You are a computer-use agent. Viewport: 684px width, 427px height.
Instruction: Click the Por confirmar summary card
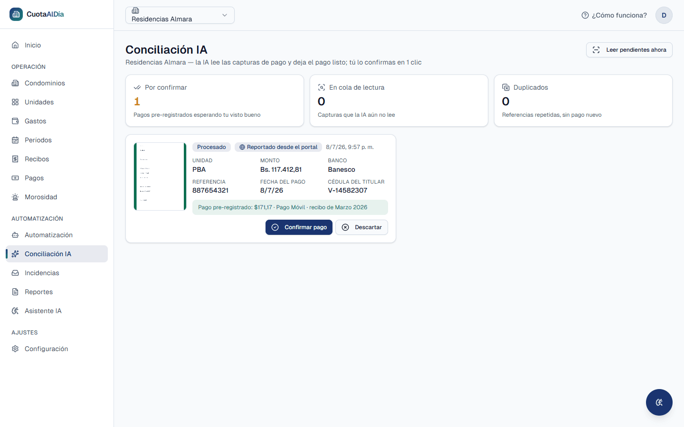coord(215,101)
